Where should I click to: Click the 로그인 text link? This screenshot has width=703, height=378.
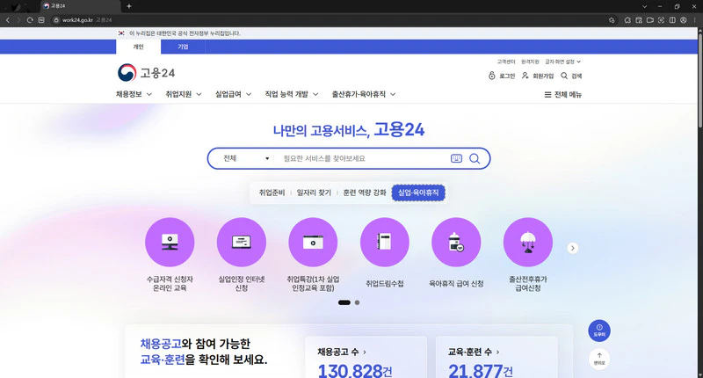(507, 76)
